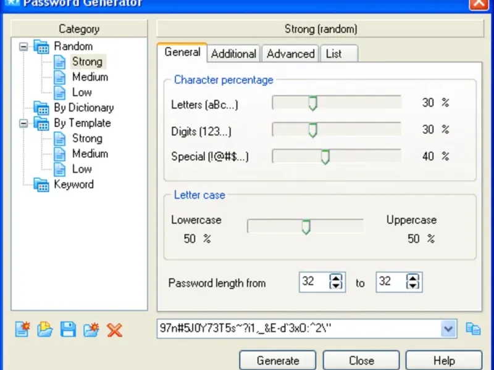494x370 pixels.
Task: Select the By Dictionary category label
Action: pyautogui.click(x=84, y=108)
